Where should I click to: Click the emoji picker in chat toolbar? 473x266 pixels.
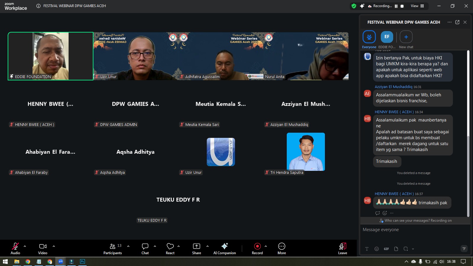pos(376,249)
